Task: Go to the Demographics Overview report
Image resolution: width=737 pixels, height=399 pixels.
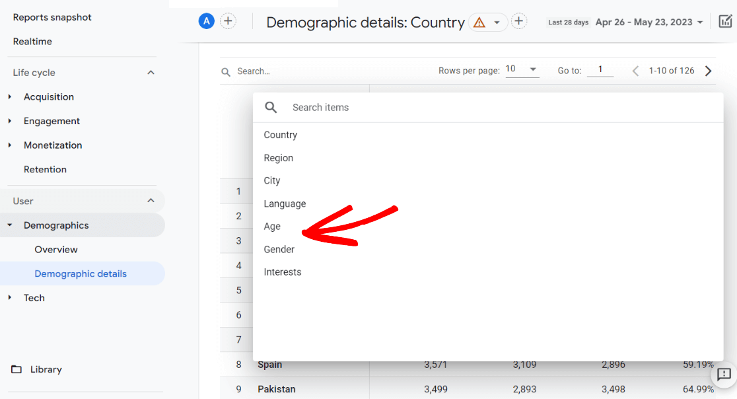Action: click(x=55, y=249)
